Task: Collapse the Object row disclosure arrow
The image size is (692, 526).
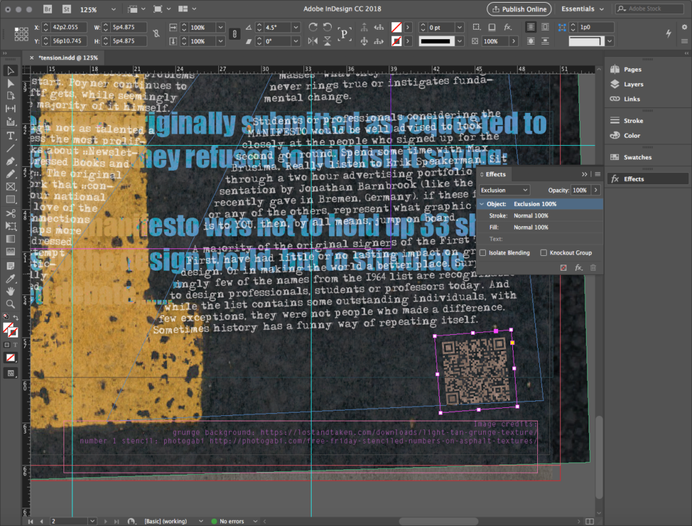Action: click(481, 204)
